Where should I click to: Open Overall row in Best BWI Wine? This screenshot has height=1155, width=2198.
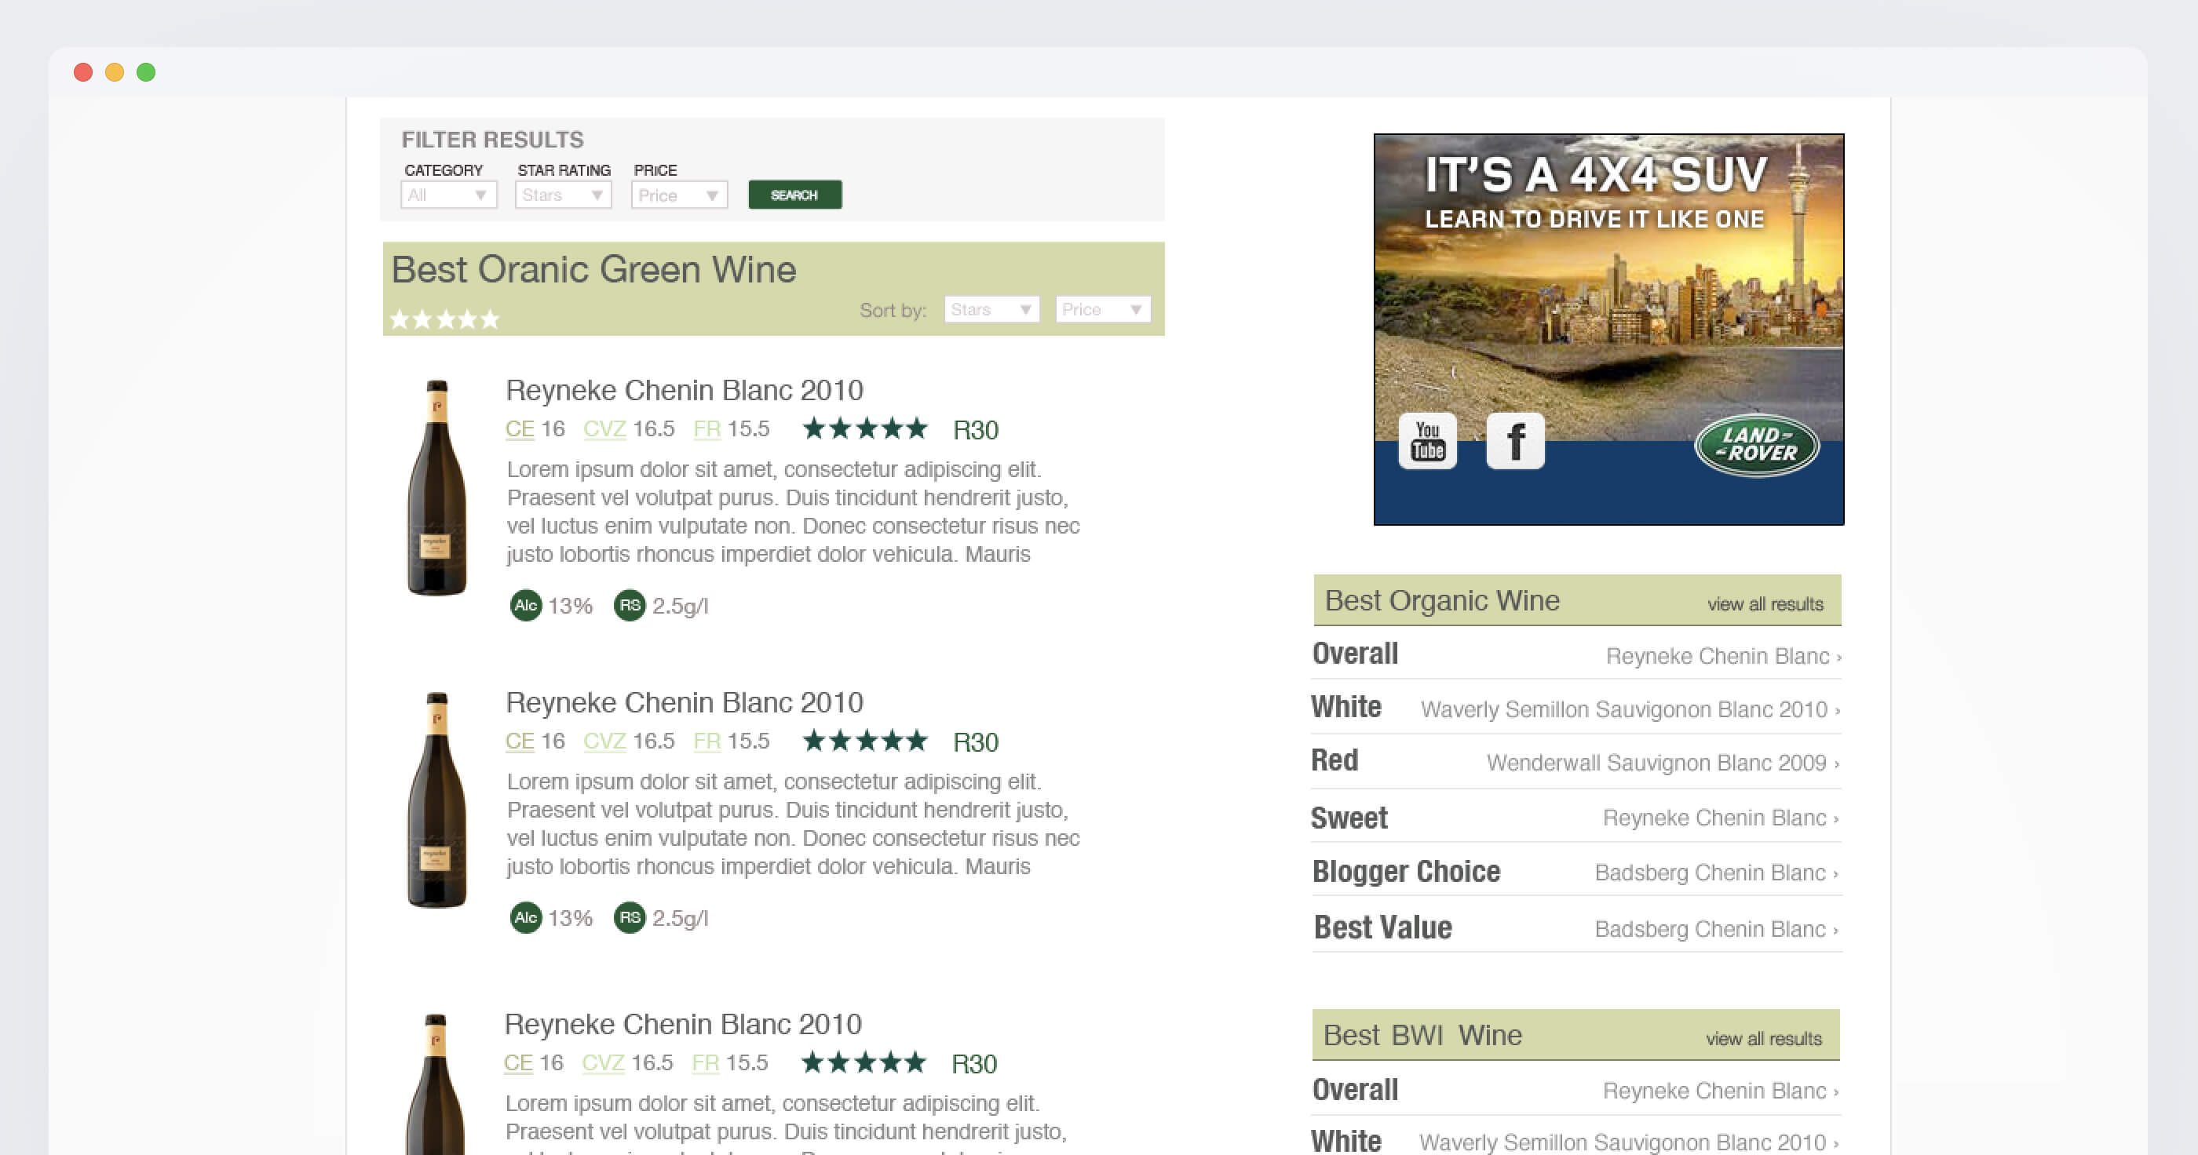click(1577, 1089)
